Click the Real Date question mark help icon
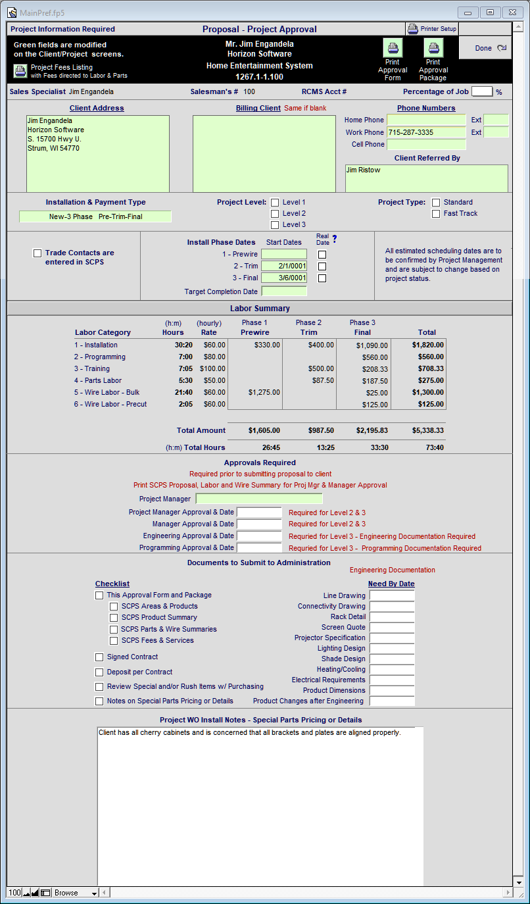 click(335, 239)
